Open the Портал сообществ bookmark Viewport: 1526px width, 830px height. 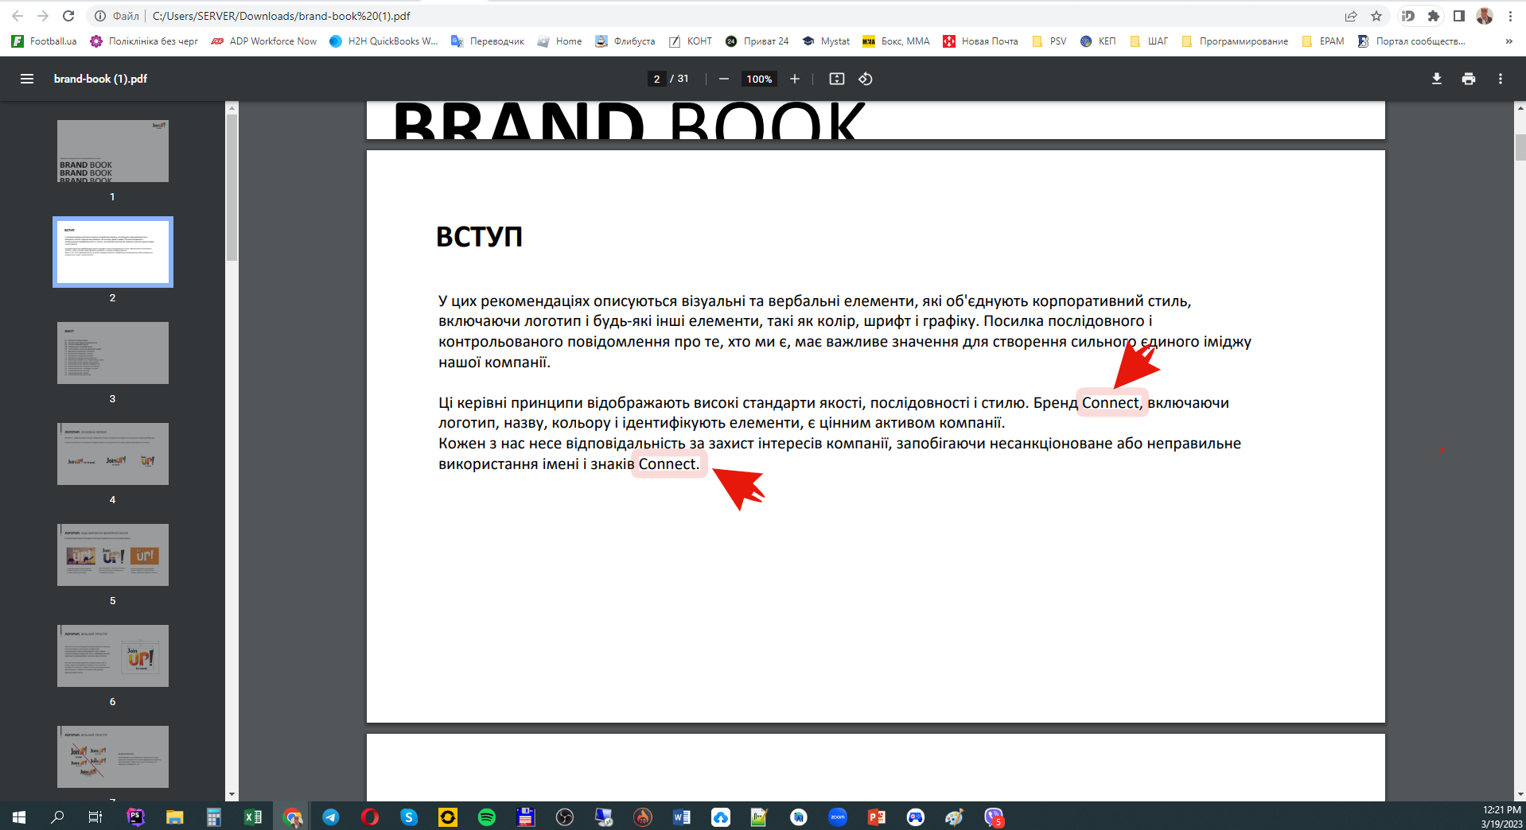coord(1411,41)
